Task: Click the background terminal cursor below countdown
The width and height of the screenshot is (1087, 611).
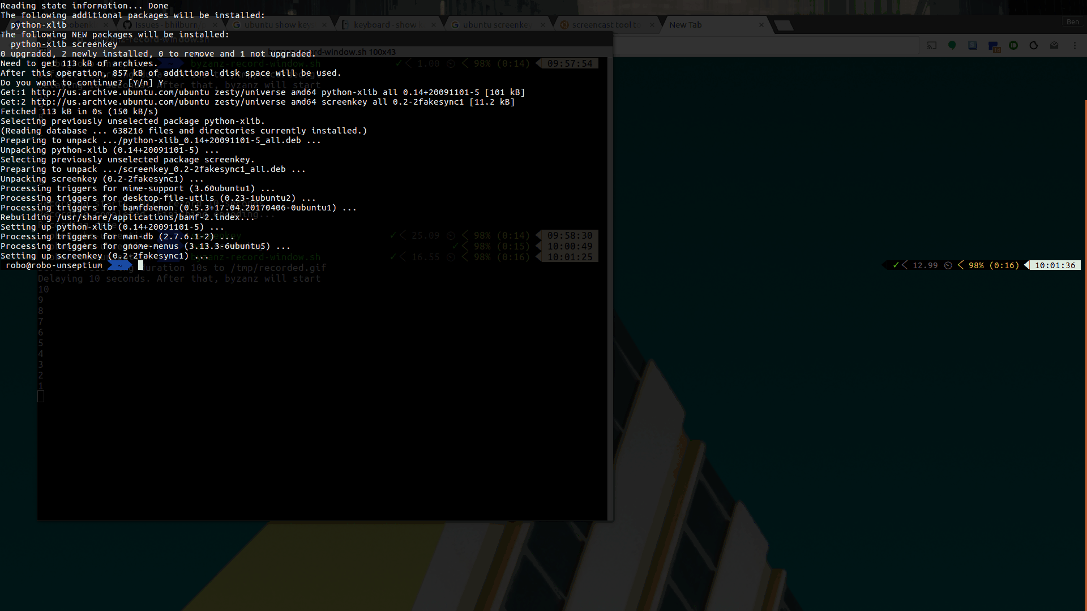Action: [x=41, y=397]
